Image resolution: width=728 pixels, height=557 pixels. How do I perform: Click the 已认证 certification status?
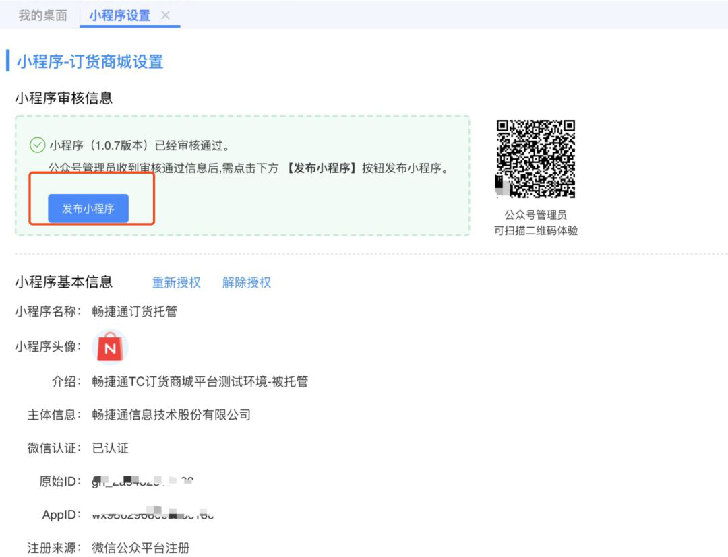point(110,448)
